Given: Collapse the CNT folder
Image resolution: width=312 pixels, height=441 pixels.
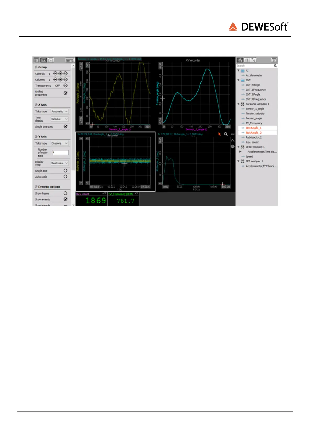Looking at the screenshot, I should 238,80.
